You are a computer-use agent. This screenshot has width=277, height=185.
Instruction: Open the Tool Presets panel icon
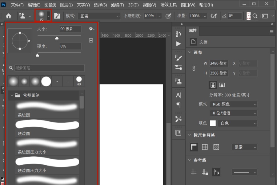(179, 119)
